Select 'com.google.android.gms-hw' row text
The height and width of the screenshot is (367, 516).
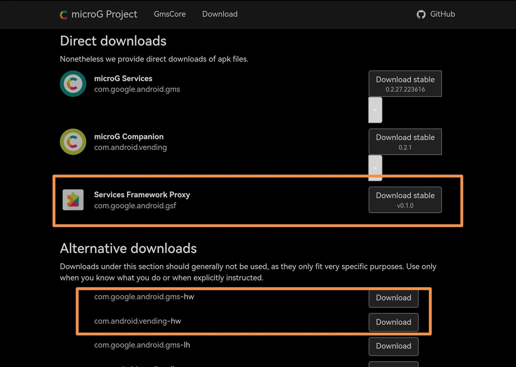coord(144,297)
